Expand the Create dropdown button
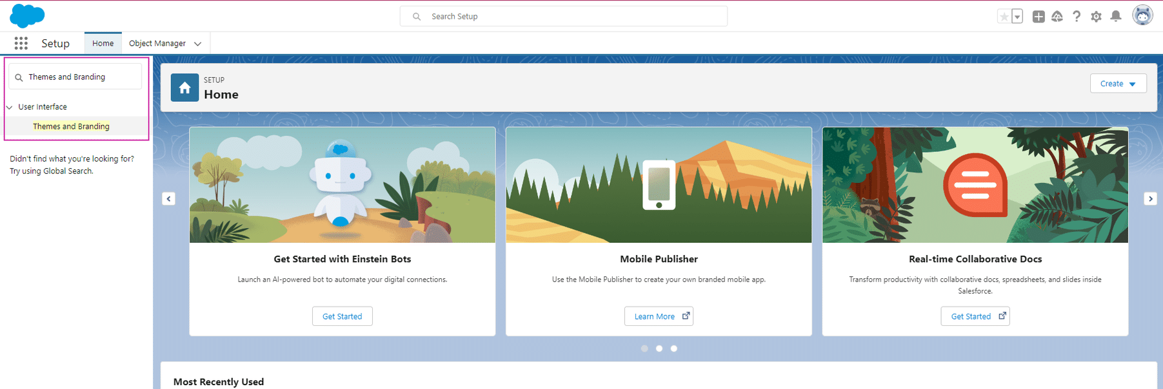Image resolution: width=1163 pixels, height=389 pixels. pos(1118,84)
